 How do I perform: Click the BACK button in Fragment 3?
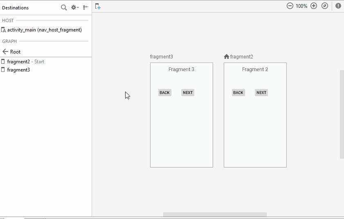pyautogui.click(x=164, y=93)
